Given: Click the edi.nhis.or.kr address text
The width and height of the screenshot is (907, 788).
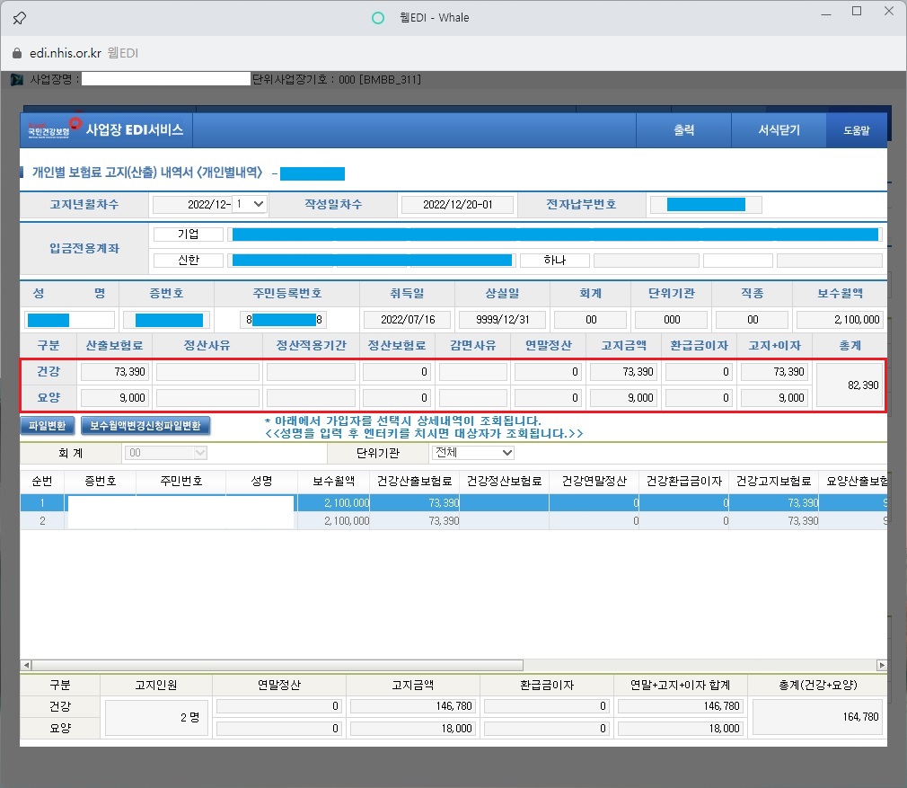Looking at the screenshot, I should pyautogui.click(x=66, y=53).
